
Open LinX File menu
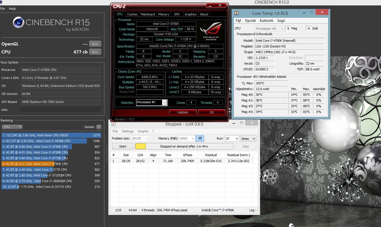tap(115, 131)
